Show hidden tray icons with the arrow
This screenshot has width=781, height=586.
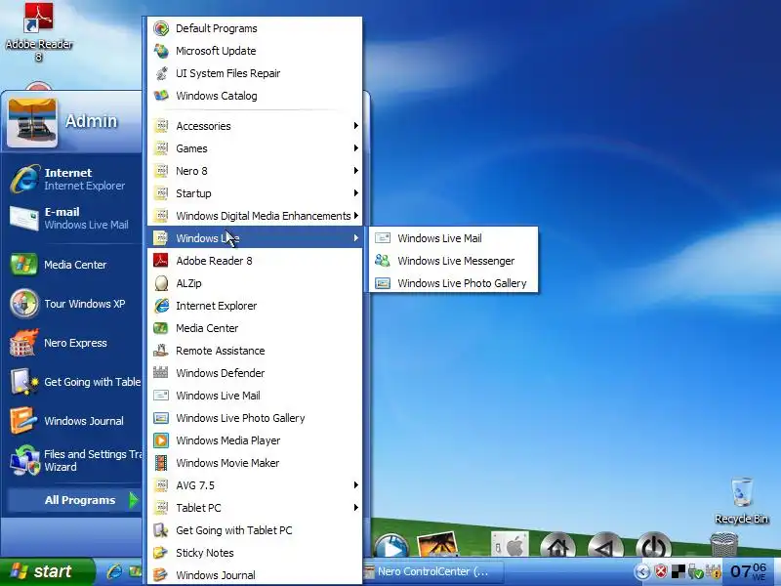[x=642, y=571]
